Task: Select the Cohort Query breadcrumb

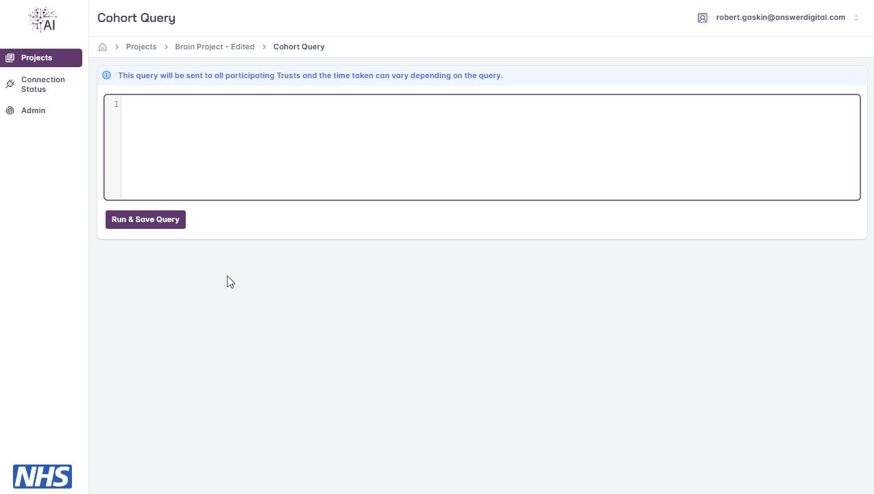Action: 299,47
